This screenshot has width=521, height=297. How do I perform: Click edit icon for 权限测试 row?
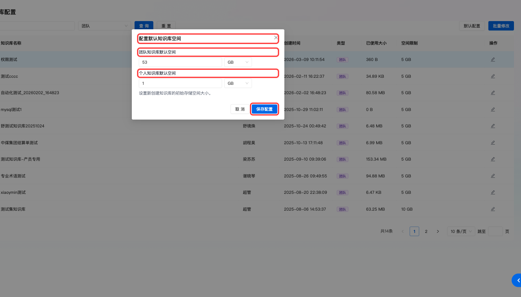(493, 60)
